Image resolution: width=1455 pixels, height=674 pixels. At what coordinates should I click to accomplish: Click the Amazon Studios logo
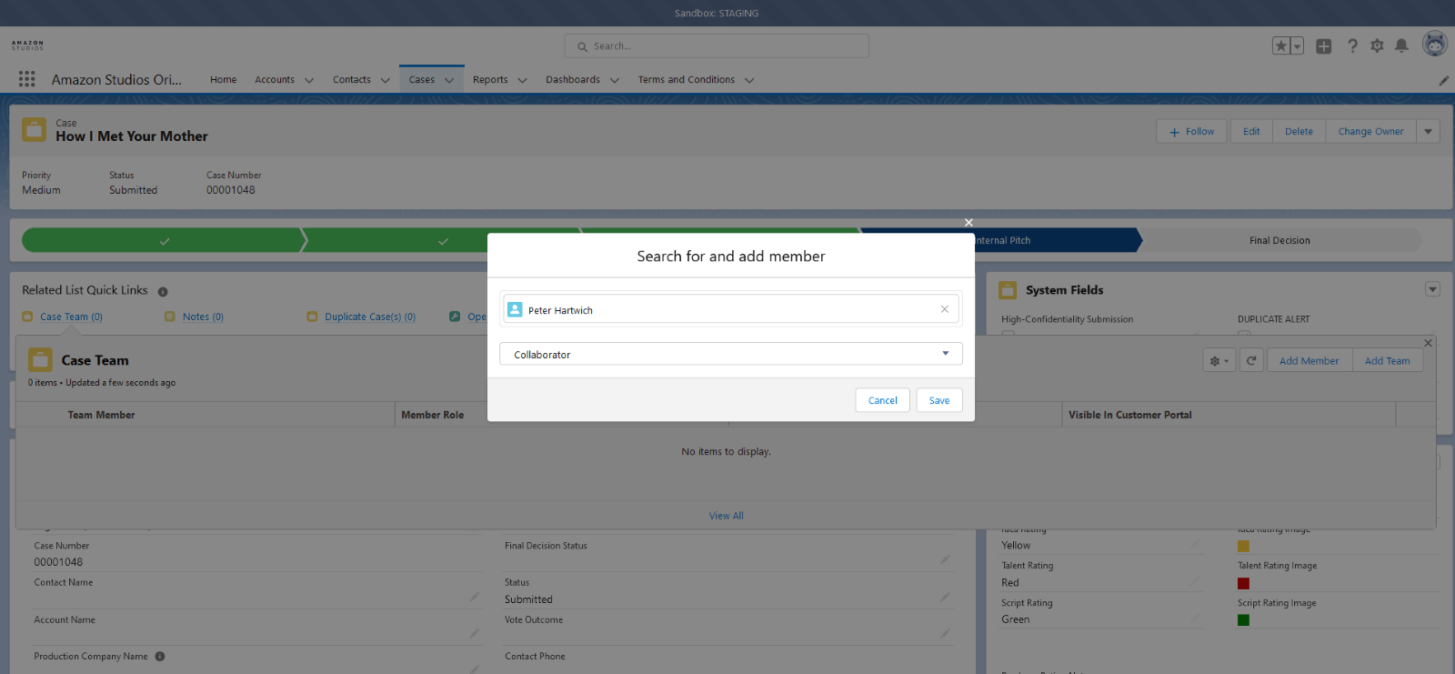tap(27, 45)
